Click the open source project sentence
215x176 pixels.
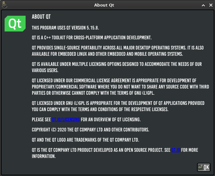coord(115,153)
